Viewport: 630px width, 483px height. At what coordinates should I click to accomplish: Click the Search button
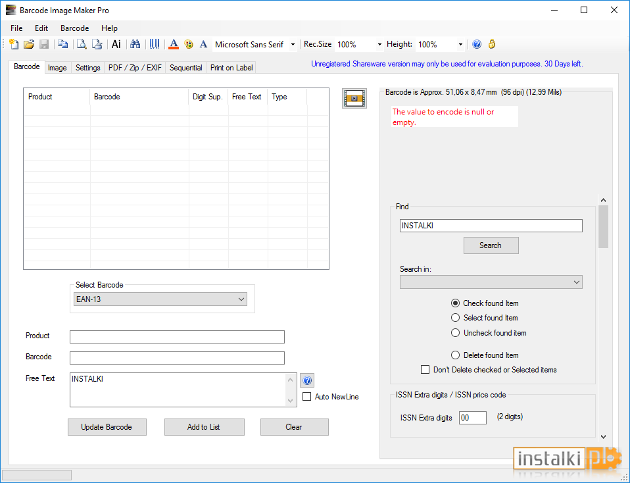click(x=491, y=245)
